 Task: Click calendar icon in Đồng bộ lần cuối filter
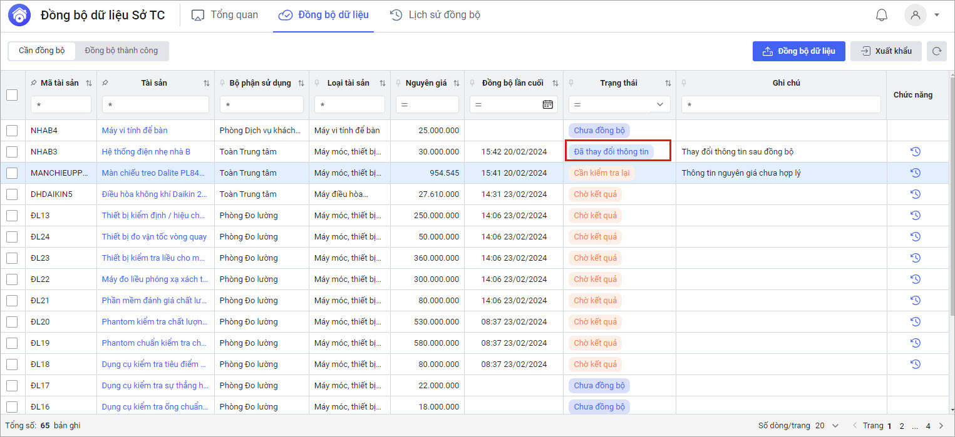click(x=547, y=104)
